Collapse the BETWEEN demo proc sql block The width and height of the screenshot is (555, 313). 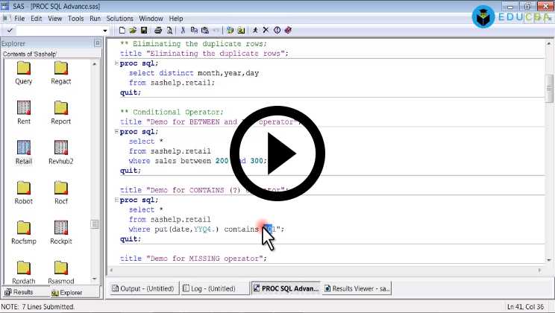116,132
